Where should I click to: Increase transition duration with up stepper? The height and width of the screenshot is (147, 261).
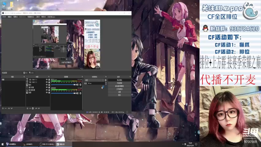(106, 83)
